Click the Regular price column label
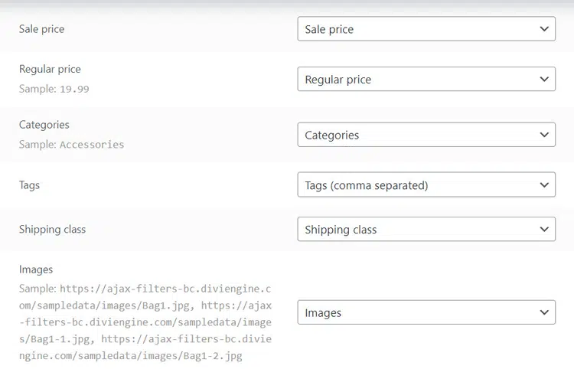Image resolution: width=574 pixels, height=369 pixels. pyautogui.click(x=50, y=69)
